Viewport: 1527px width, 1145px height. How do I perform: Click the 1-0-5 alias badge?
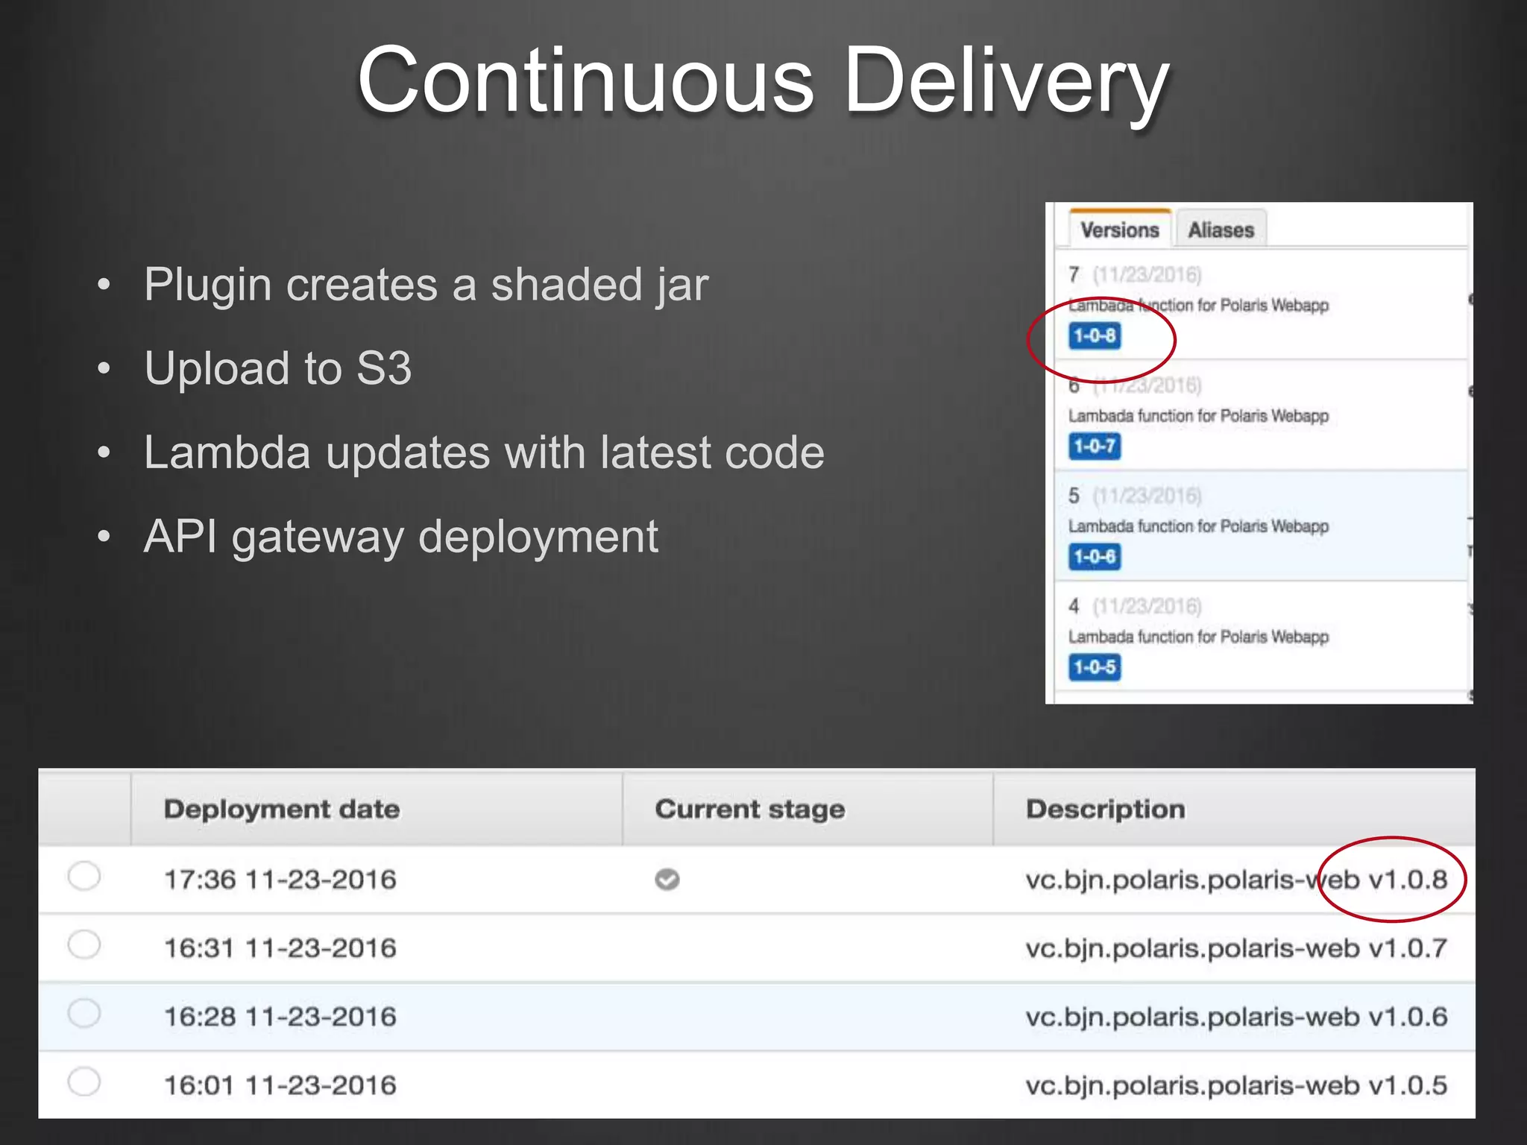click(1095, 667)
